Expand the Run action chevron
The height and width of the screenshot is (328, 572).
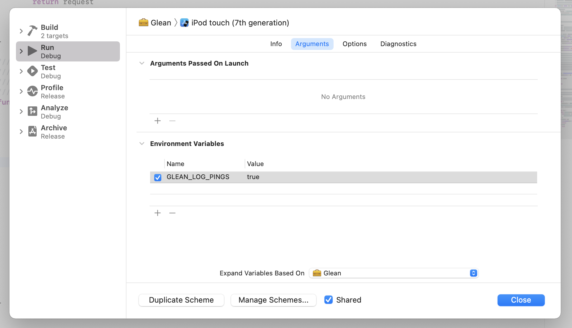coord(21,51)
